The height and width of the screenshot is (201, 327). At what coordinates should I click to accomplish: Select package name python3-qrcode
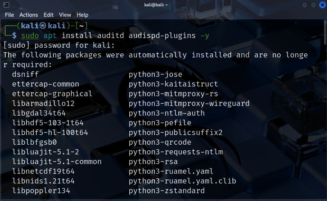(x=160, y=142)
